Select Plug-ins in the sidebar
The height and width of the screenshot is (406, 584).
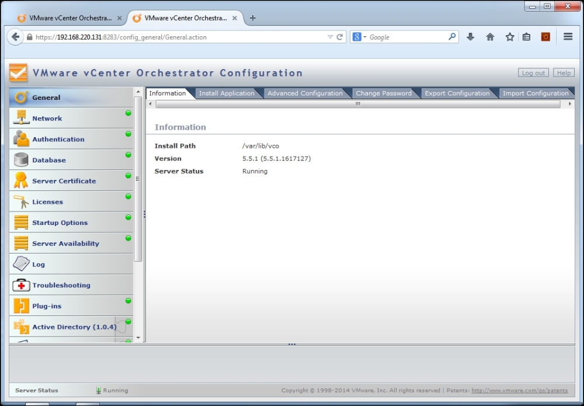(71, 306)
